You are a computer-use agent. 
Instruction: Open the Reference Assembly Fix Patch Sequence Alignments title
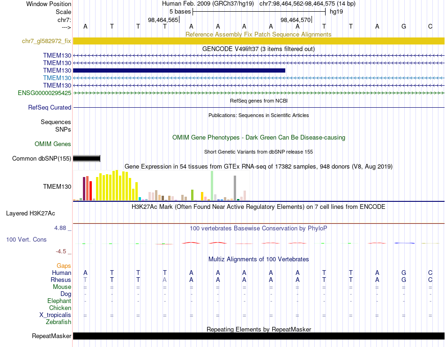click(258, 34)
